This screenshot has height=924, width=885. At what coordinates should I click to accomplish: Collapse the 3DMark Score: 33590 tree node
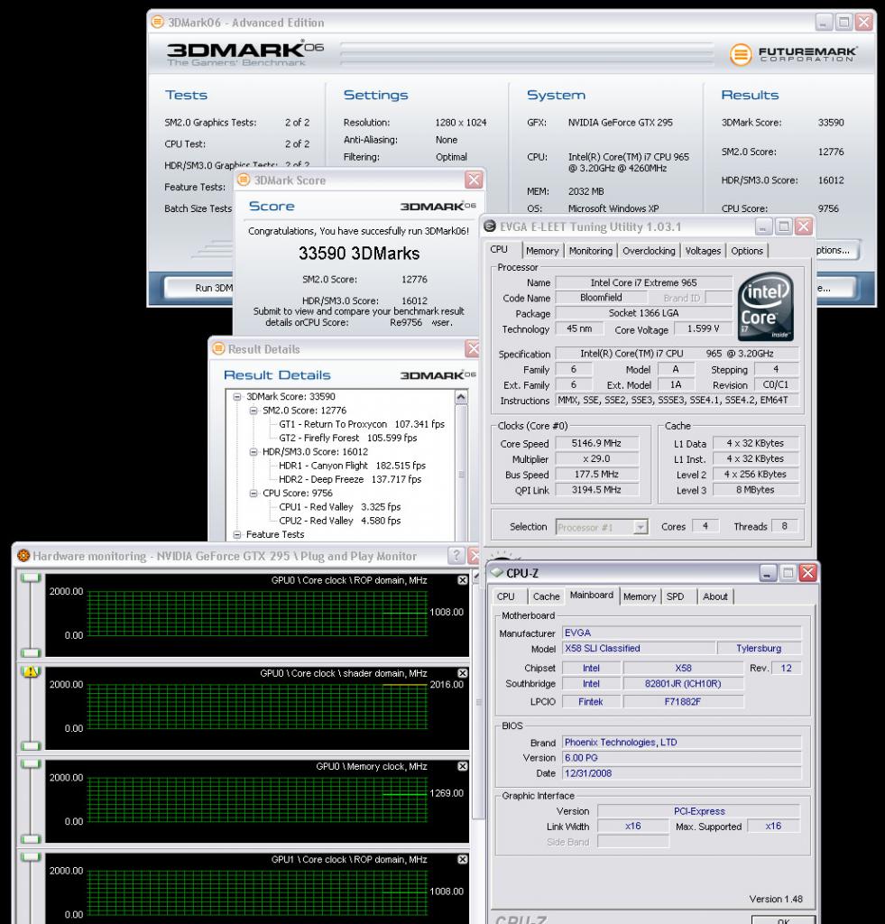pos(237,397)
